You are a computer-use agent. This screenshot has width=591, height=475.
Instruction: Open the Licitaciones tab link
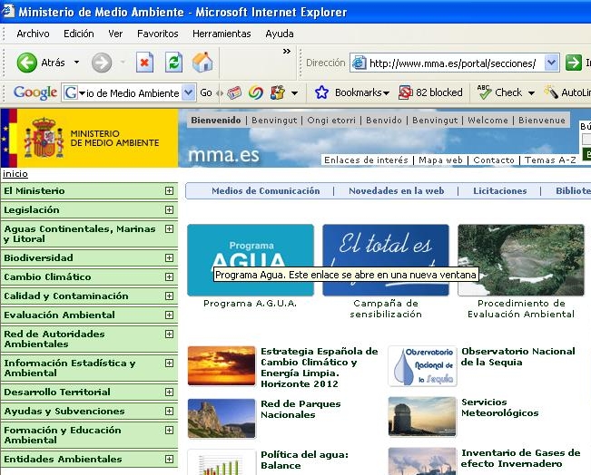[499, 191]
